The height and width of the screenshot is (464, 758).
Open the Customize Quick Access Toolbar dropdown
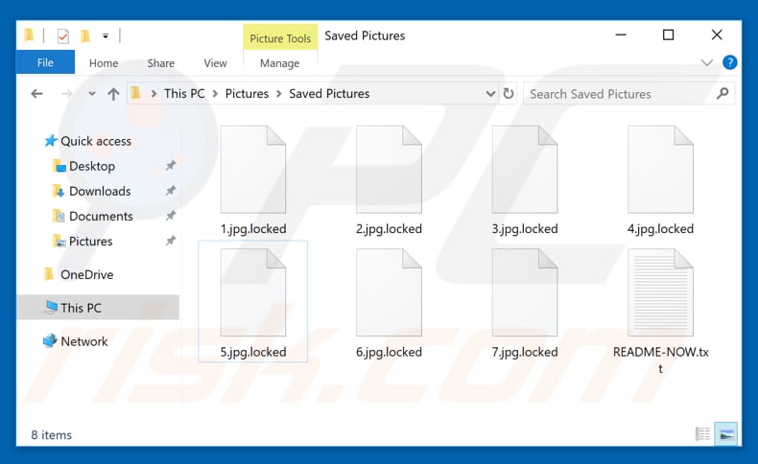pos(104,36)
